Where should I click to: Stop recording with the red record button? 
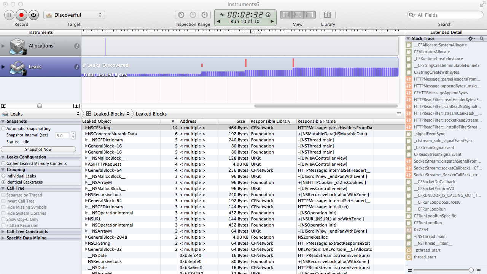click(x=21, y=15)
